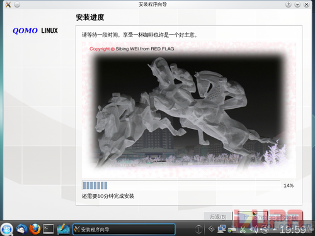This screenshot has height=236, width=315.
Task: Click the 后退(B) back button
Action: (218, 216)
